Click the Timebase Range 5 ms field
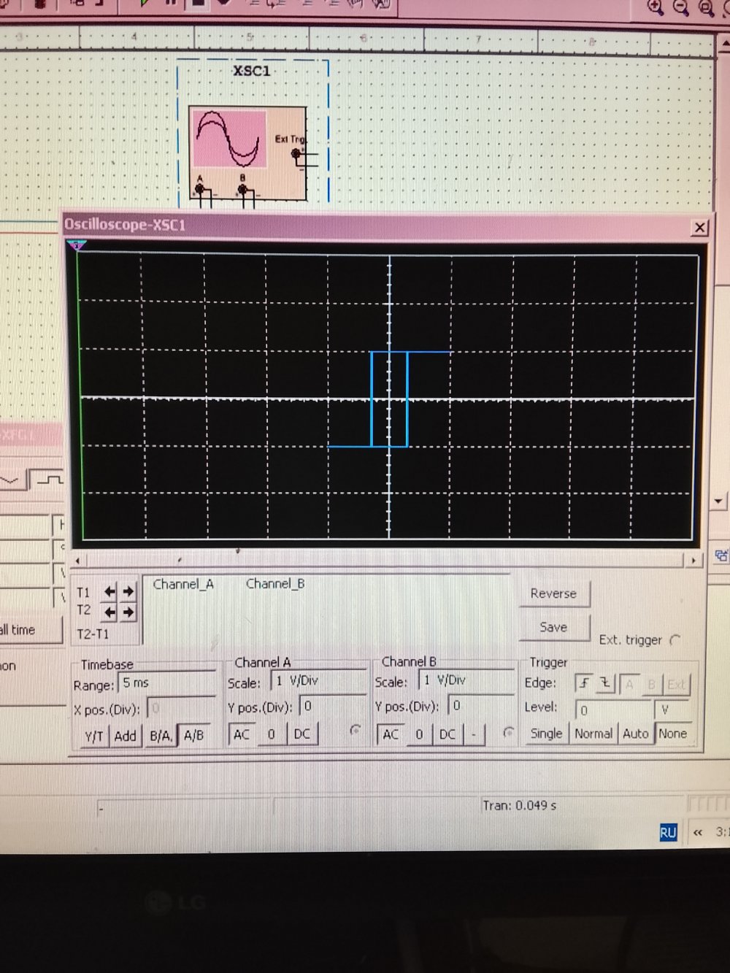 pyautogui.click(x=166, y=683)
